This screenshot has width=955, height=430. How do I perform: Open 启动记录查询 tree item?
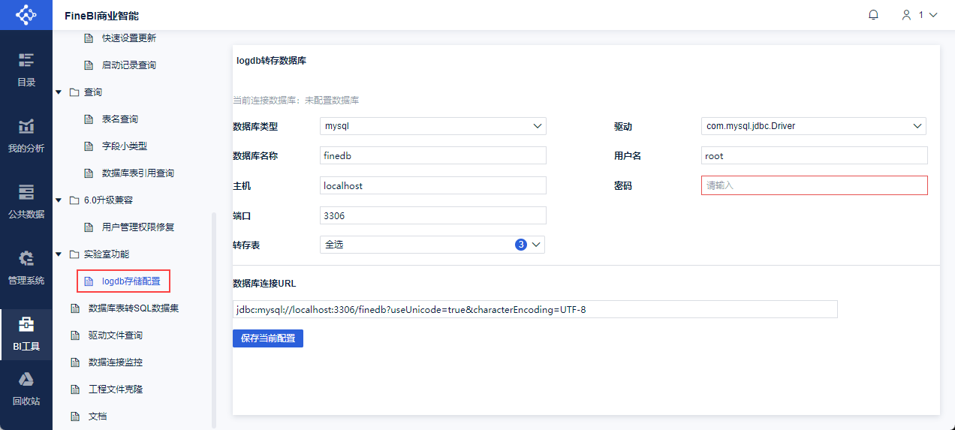[129, 65]
